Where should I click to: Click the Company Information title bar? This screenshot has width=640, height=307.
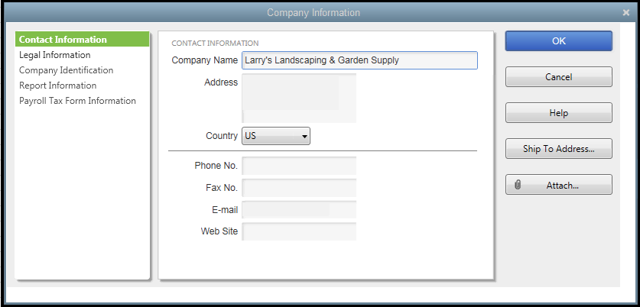point(314,12)
